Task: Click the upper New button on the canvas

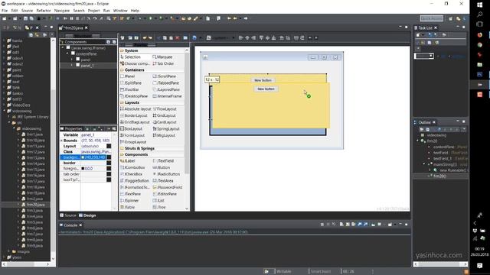Action: pyautogui.click(x=263, y=80)
